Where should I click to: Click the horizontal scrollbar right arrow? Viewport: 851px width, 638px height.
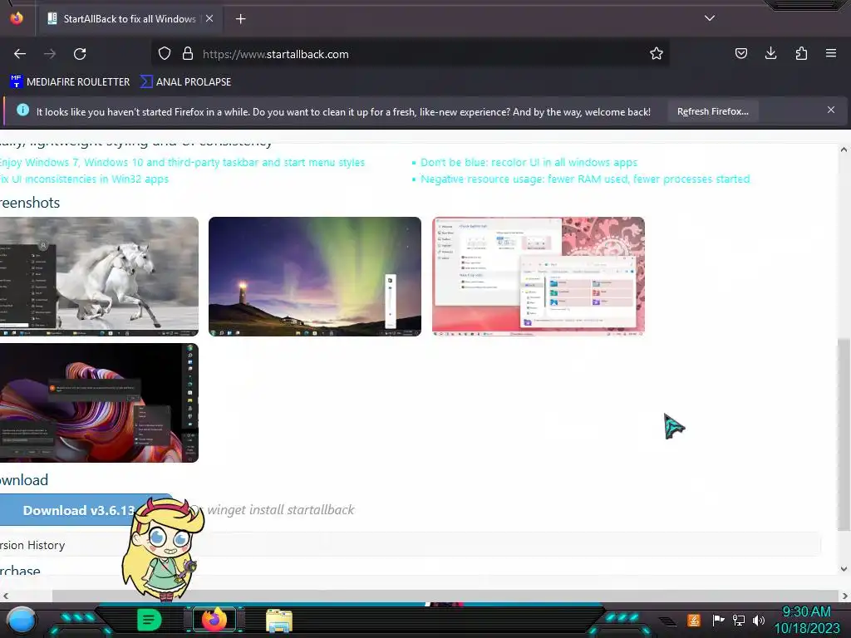pyautogui.click(x=844, y=596)
